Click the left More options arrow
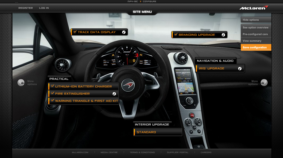This screenshot has height=158, width=283. 21,83
